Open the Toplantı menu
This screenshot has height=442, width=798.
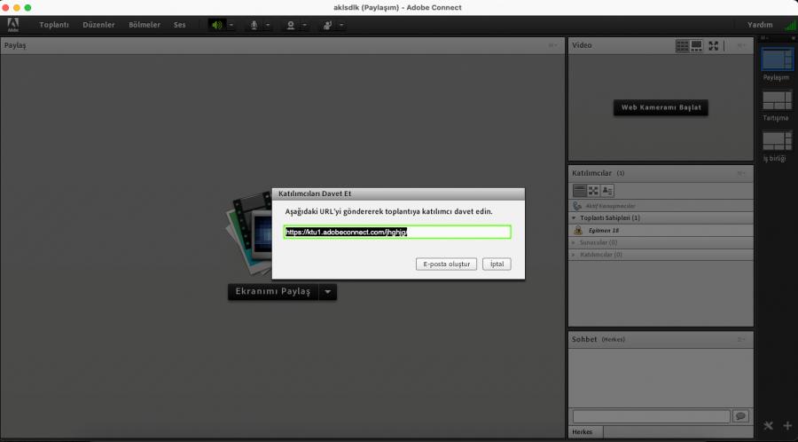coord(54,25)
